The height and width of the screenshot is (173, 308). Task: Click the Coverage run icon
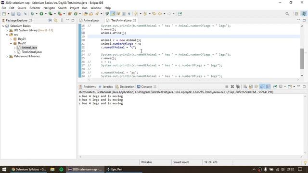(51, 14)
